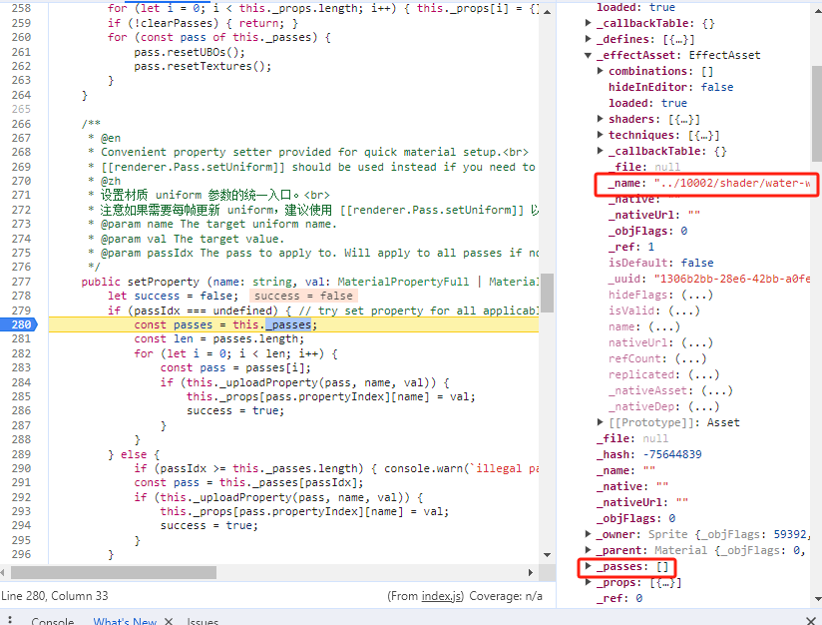822x625 pixels.
Task: Click the isDefault: false property
Action: (661, 263)
